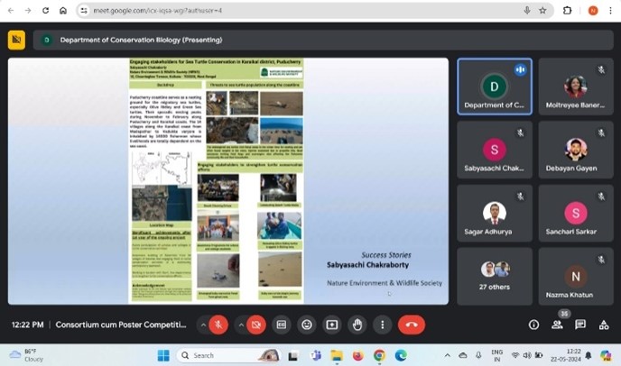Open the Windows Start menu
This screenshot has width=621, height=366.
162,355
